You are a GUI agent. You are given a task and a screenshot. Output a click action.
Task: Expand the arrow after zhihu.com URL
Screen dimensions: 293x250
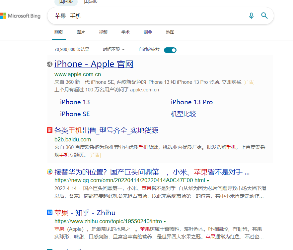(x=165, y=222)
